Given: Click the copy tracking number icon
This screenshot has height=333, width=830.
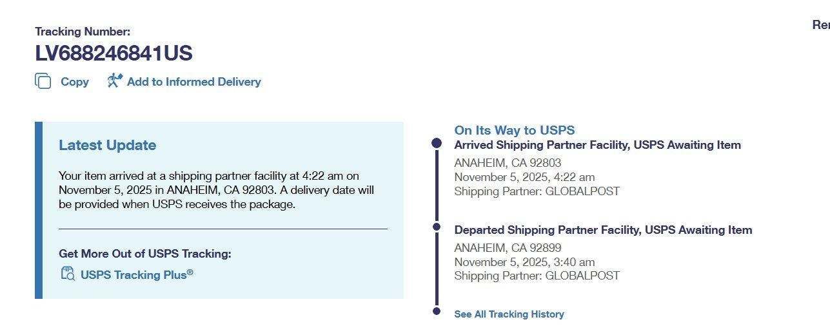Looking at the screenshot, I should point(43,81).
